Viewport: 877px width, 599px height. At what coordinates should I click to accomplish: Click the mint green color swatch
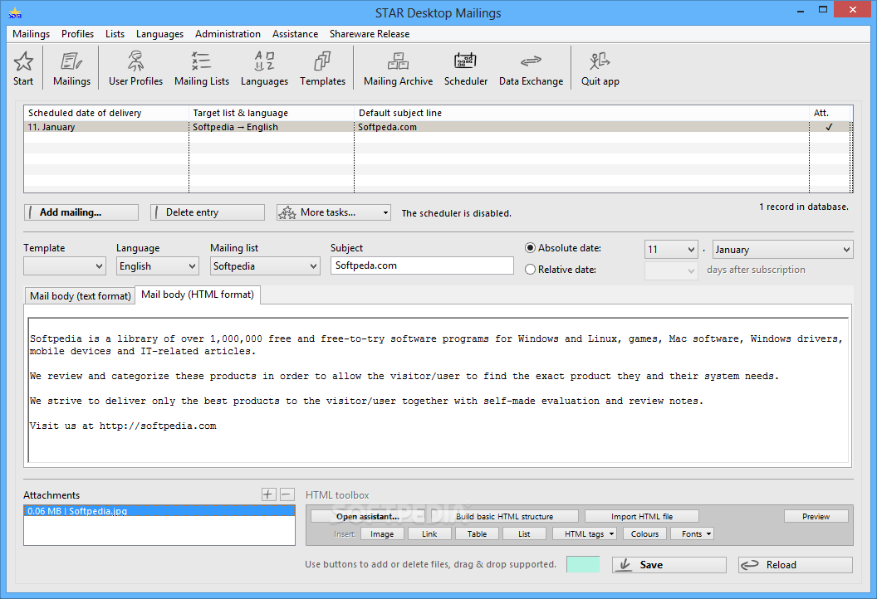coord(583,564)
